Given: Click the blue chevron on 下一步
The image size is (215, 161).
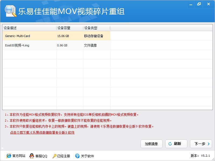Looking at the screenshot, I should coord(209,144).
